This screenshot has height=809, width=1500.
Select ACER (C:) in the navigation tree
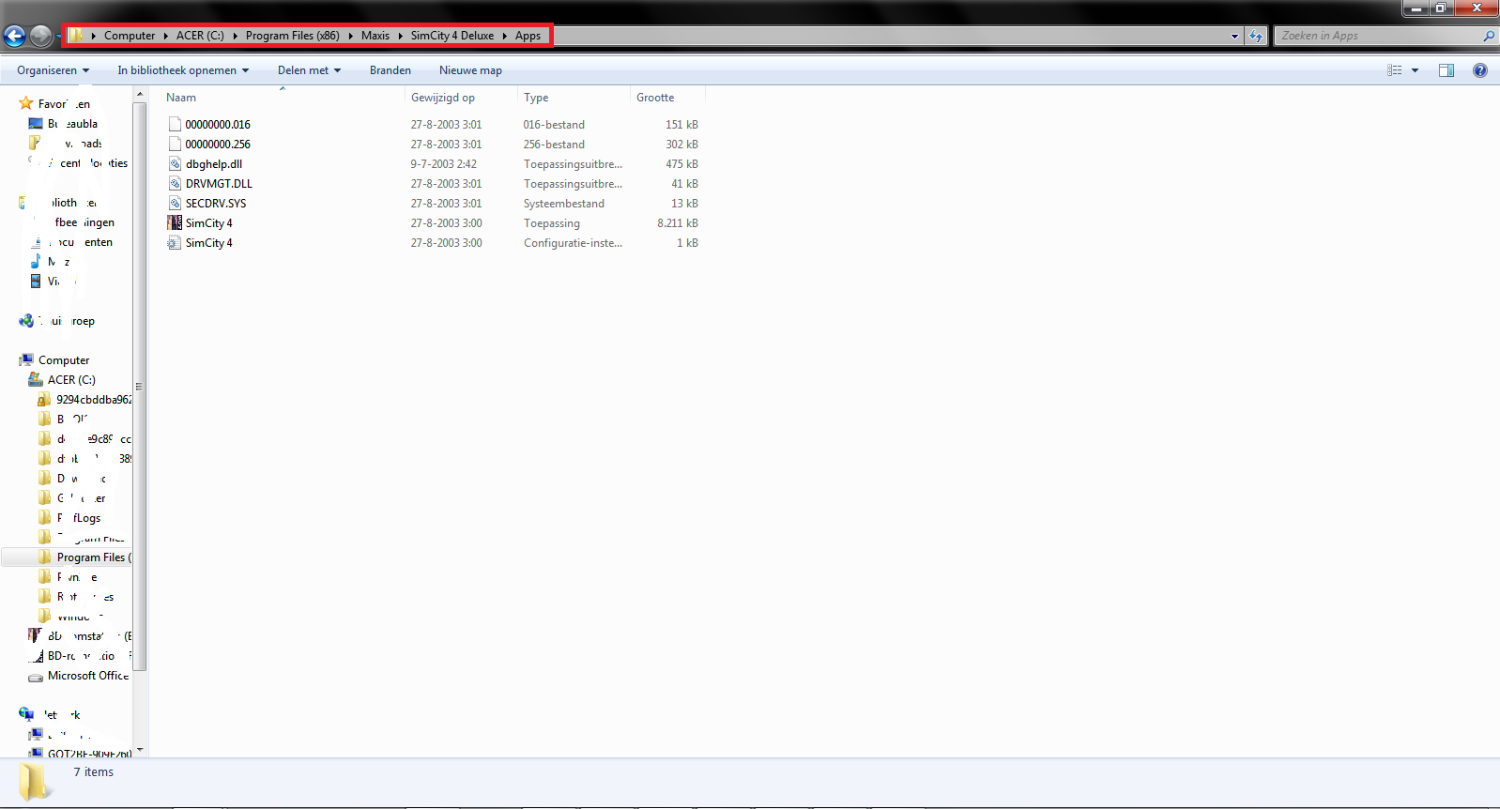click(x=71, y=380)
